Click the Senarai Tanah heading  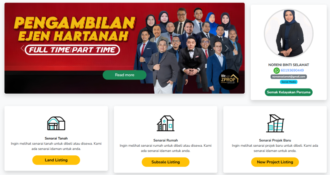(56, 138)
